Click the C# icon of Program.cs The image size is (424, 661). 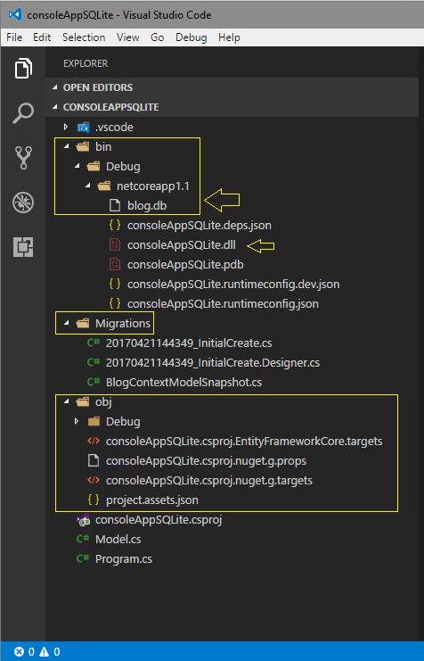click(x=83, y=558)
